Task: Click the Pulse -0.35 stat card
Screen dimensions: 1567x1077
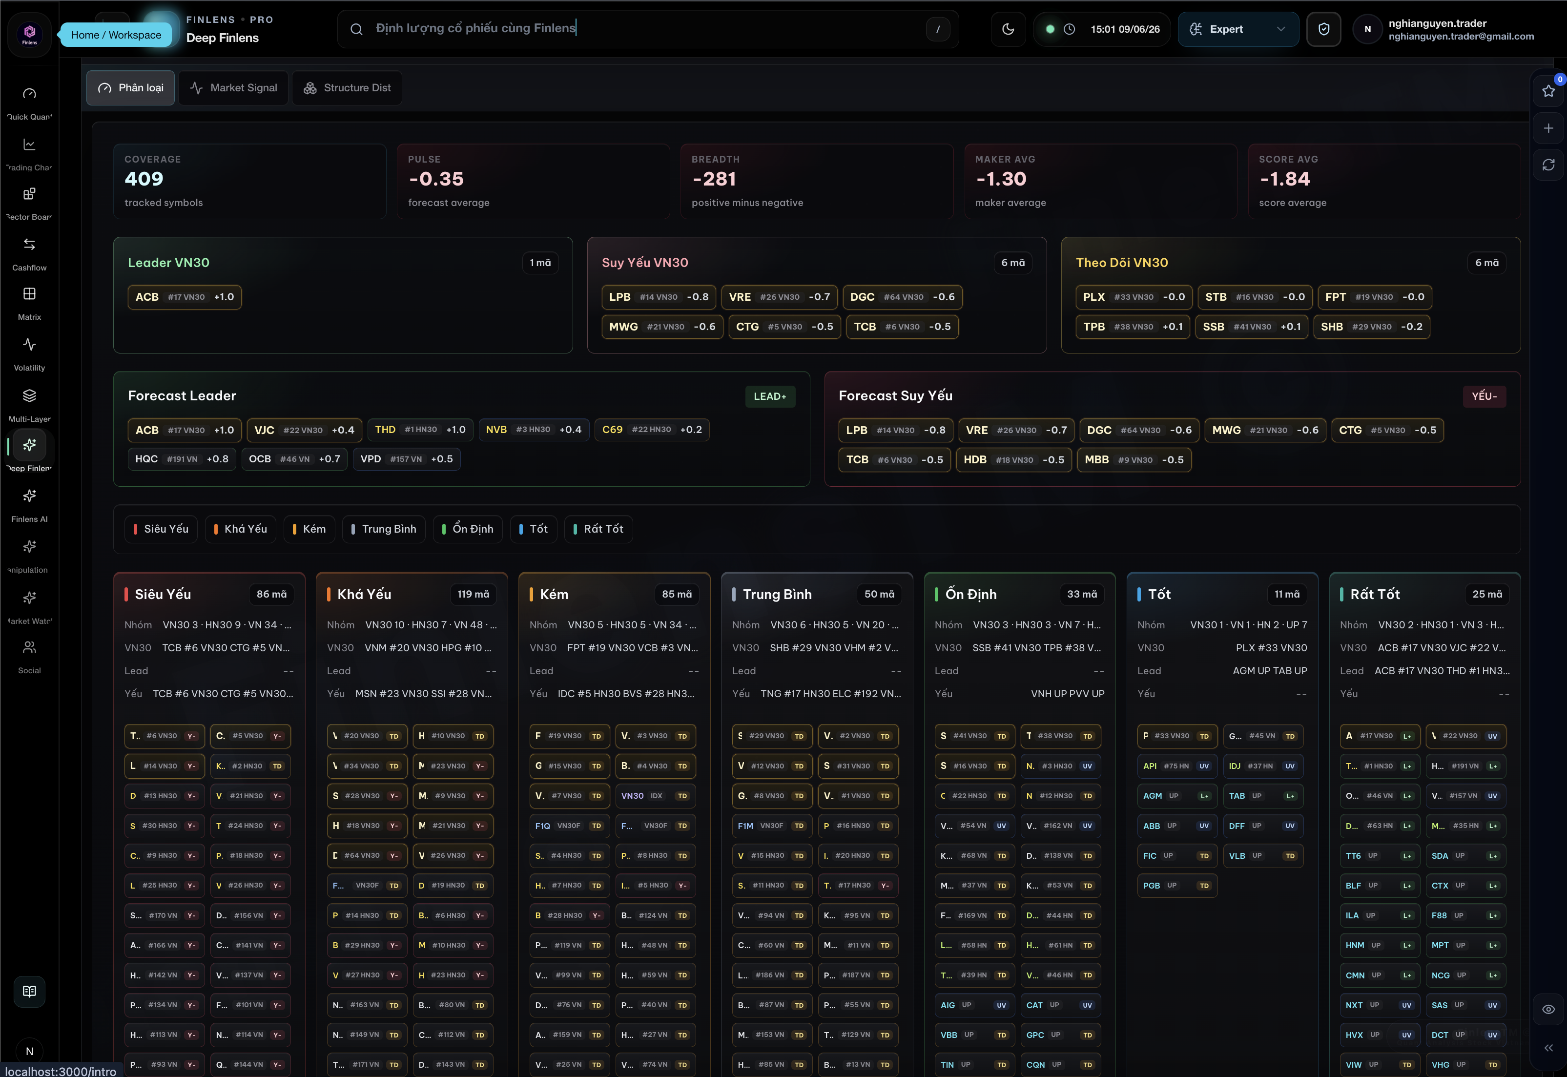Action: click(x=533, y=181)
